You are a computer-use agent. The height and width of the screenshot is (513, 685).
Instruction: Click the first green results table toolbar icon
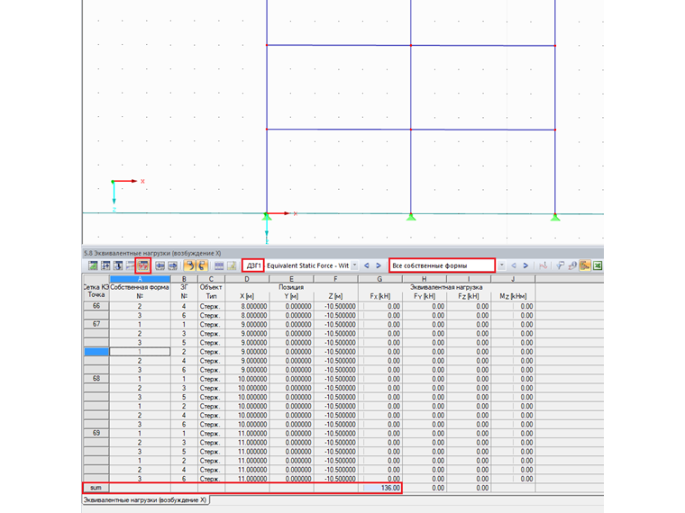[x=93, y=265]
